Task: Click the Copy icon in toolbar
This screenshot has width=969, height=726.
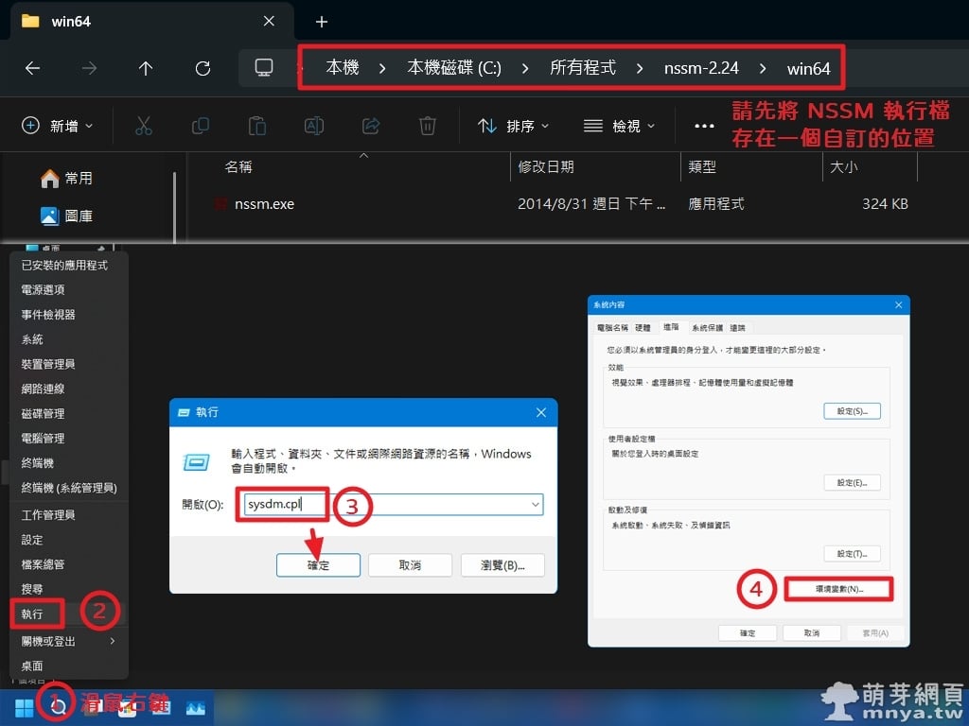Action: [201, 126]
